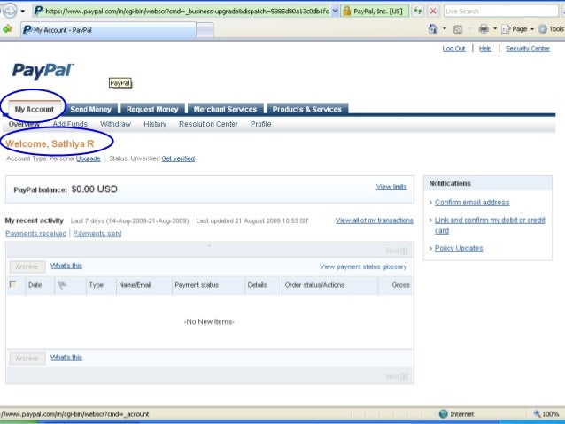The height and width of the screenshot is (424, 565).
Task: Click the red stop loading icon
Action: pos(433,11)
